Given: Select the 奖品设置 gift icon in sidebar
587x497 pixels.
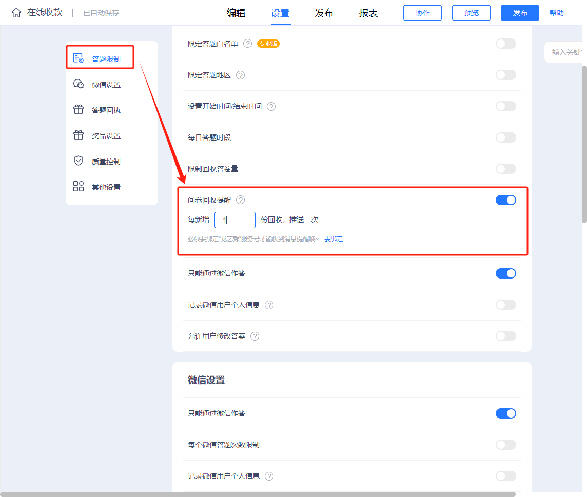Looking at the screenshot, I should [x=78, y=135].
